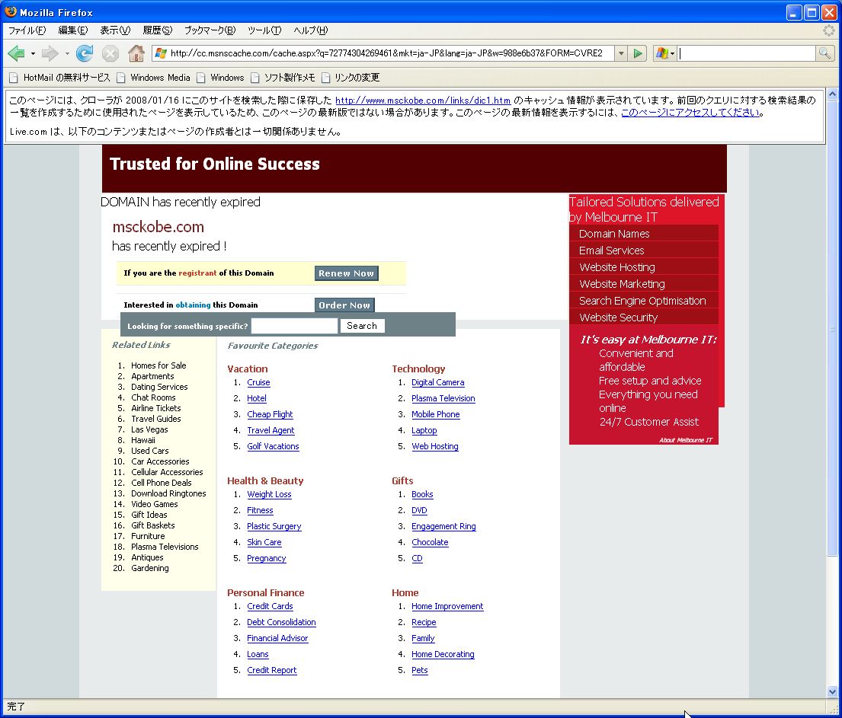
Task: Open the ファイル(F) menu
Action: [x=27, y=30]
